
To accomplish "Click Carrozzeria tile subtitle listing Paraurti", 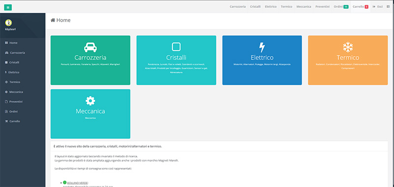I will [x=90, y=64].
